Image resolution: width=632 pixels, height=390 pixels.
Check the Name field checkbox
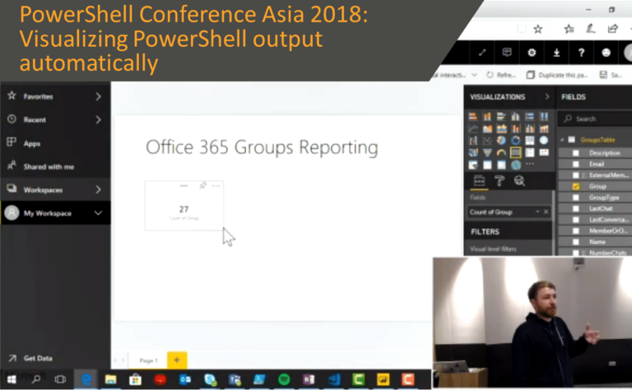pyautogui.click(x=575, y=242)
